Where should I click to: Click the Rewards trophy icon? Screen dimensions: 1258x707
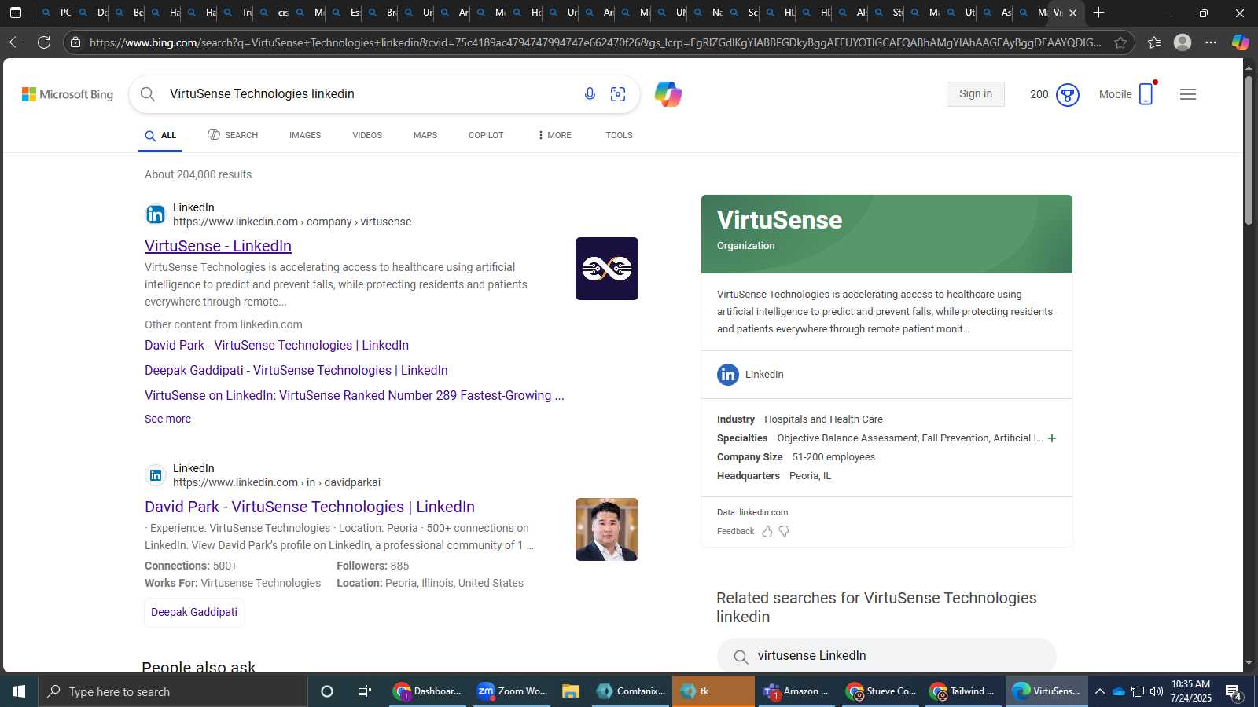point(1067,95)
